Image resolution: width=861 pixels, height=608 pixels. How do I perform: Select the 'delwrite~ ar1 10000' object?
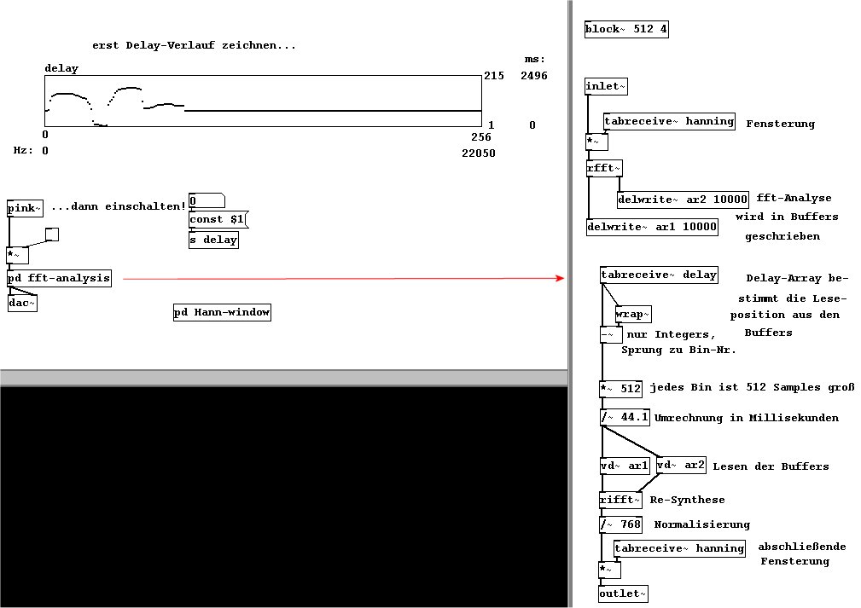point(652,228)
